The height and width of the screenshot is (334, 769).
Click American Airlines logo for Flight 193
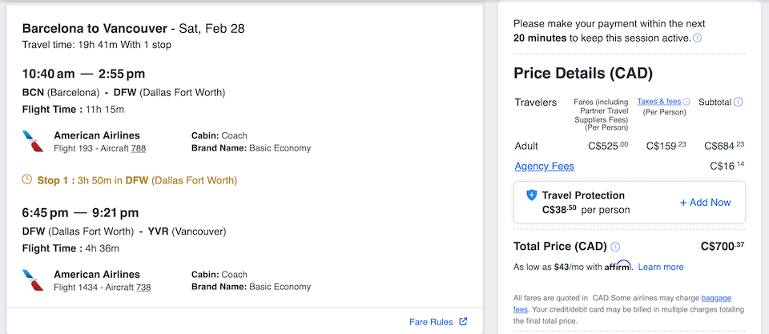tap(33, 142)
